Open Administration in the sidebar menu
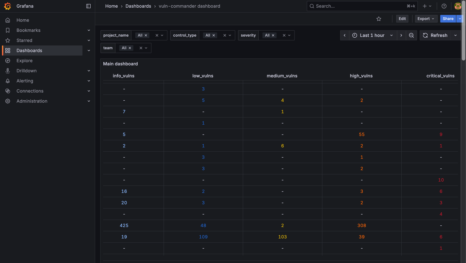Image resolution: width=466 pixels, height=263 pixels. pyautogui.click(x=32, y=101)
